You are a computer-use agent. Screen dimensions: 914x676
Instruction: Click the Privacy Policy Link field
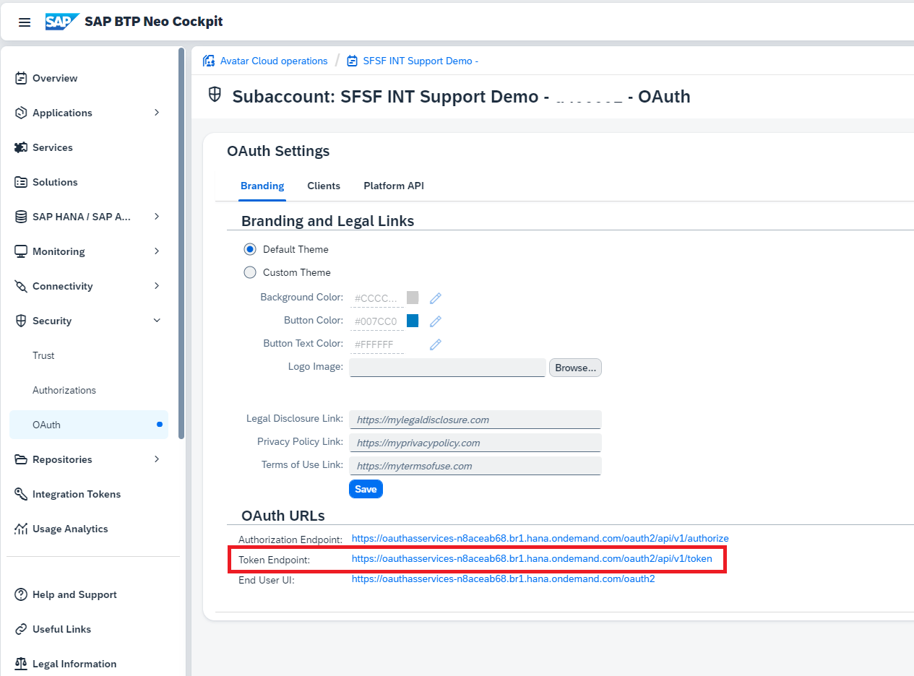(475, 443)
